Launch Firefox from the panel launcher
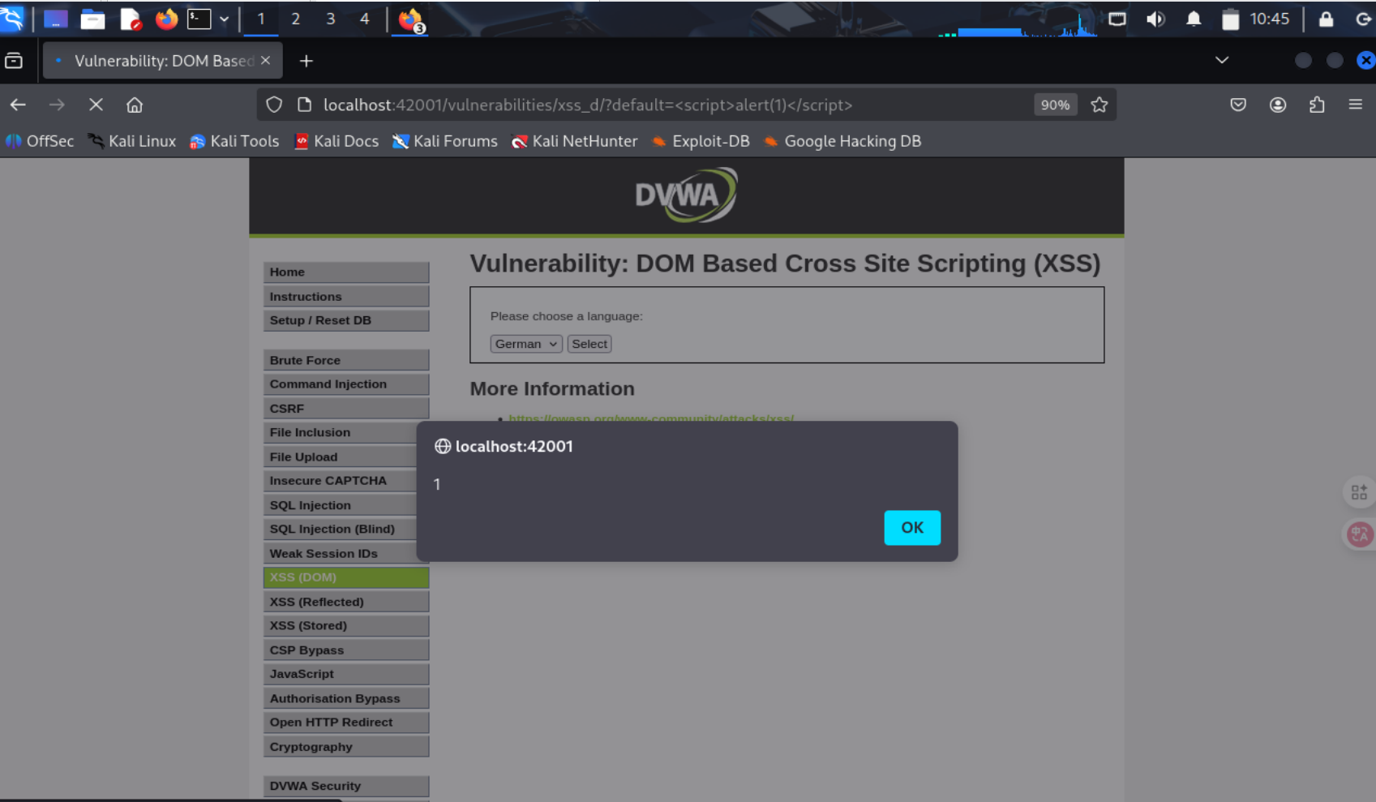 coord(166,19)
